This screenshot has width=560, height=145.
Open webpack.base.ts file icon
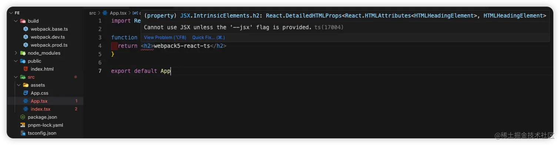pos(26,29)
